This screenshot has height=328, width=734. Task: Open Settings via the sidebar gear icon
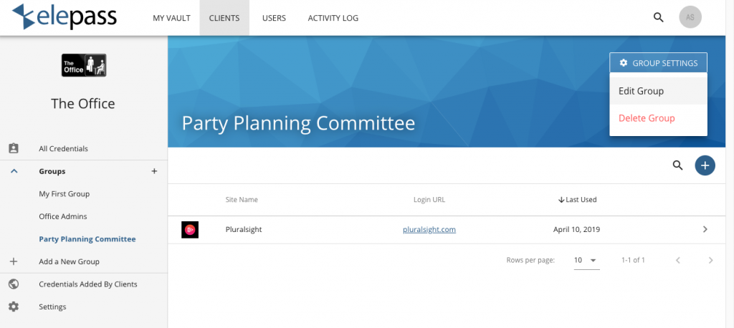click(13, 307)
